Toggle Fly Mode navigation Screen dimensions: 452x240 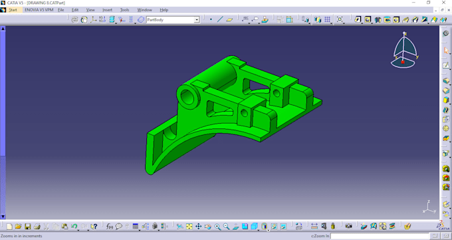[x=180, y=227]
